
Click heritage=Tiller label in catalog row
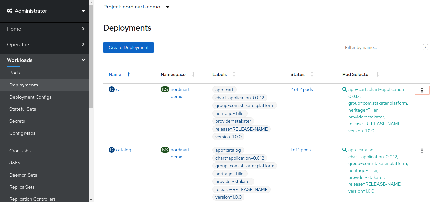tap(230, 174)
